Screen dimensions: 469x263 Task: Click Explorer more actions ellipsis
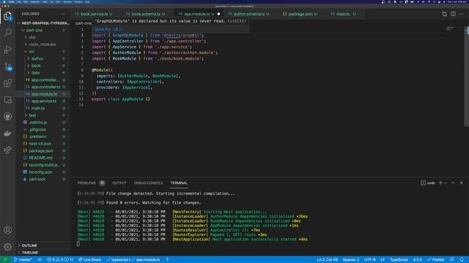(x=63, y=14)
